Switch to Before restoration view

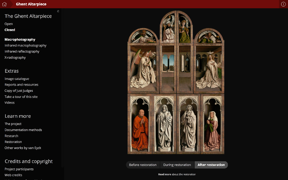pos(143,165)
